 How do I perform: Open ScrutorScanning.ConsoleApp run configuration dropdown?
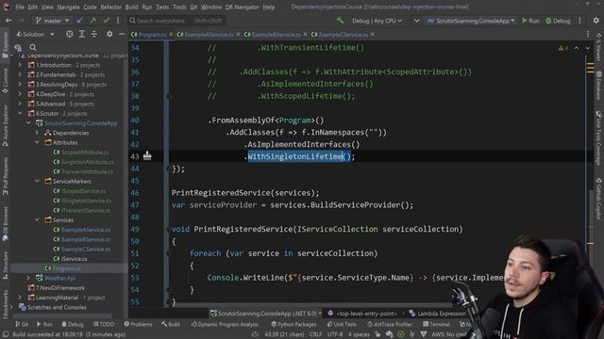[471, 21]
